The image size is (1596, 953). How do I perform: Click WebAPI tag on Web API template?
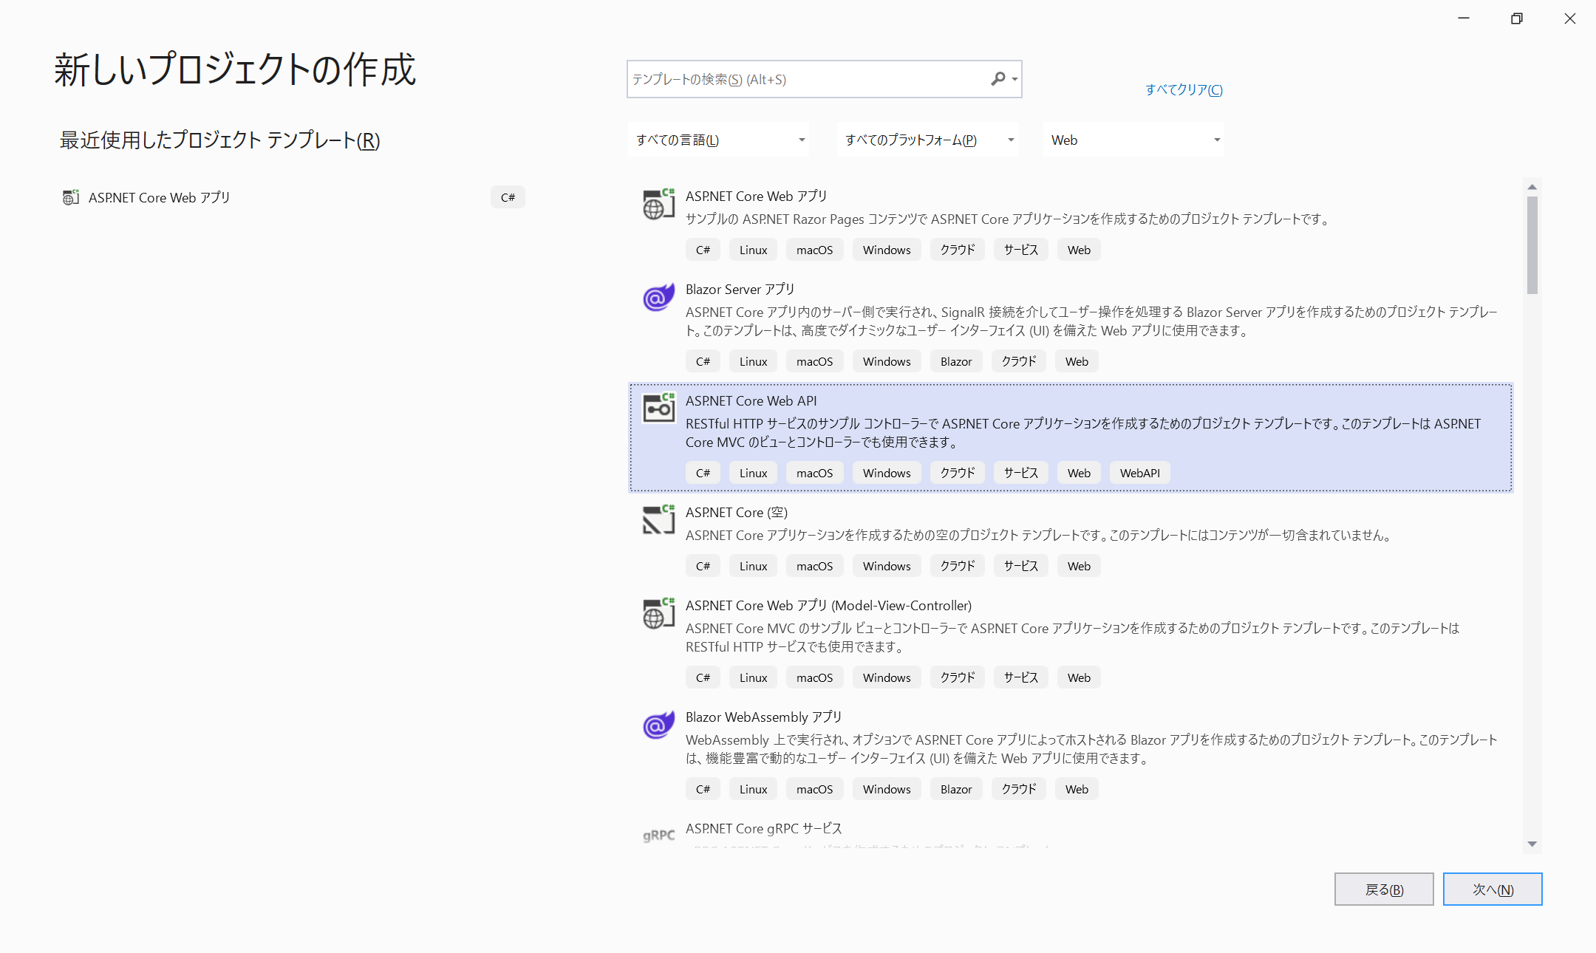(x=1139, y=473)
